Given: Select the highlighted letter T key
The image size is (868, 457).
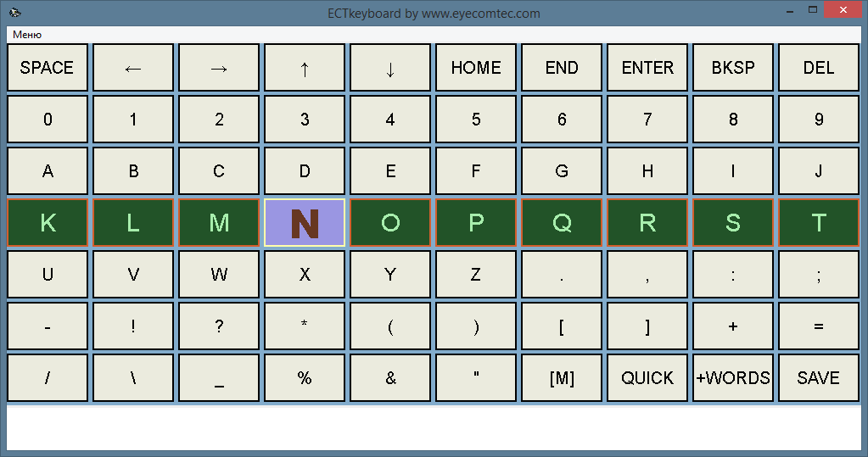Looking at the screenshot, I should 819,222.
